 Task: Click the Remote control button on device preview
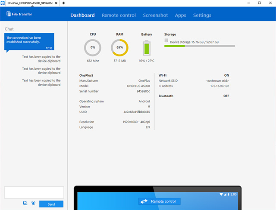(159, 201)
